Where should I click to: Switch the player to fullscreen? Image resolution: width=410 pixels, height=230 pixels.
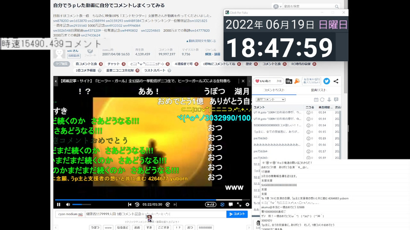[239, 204]
